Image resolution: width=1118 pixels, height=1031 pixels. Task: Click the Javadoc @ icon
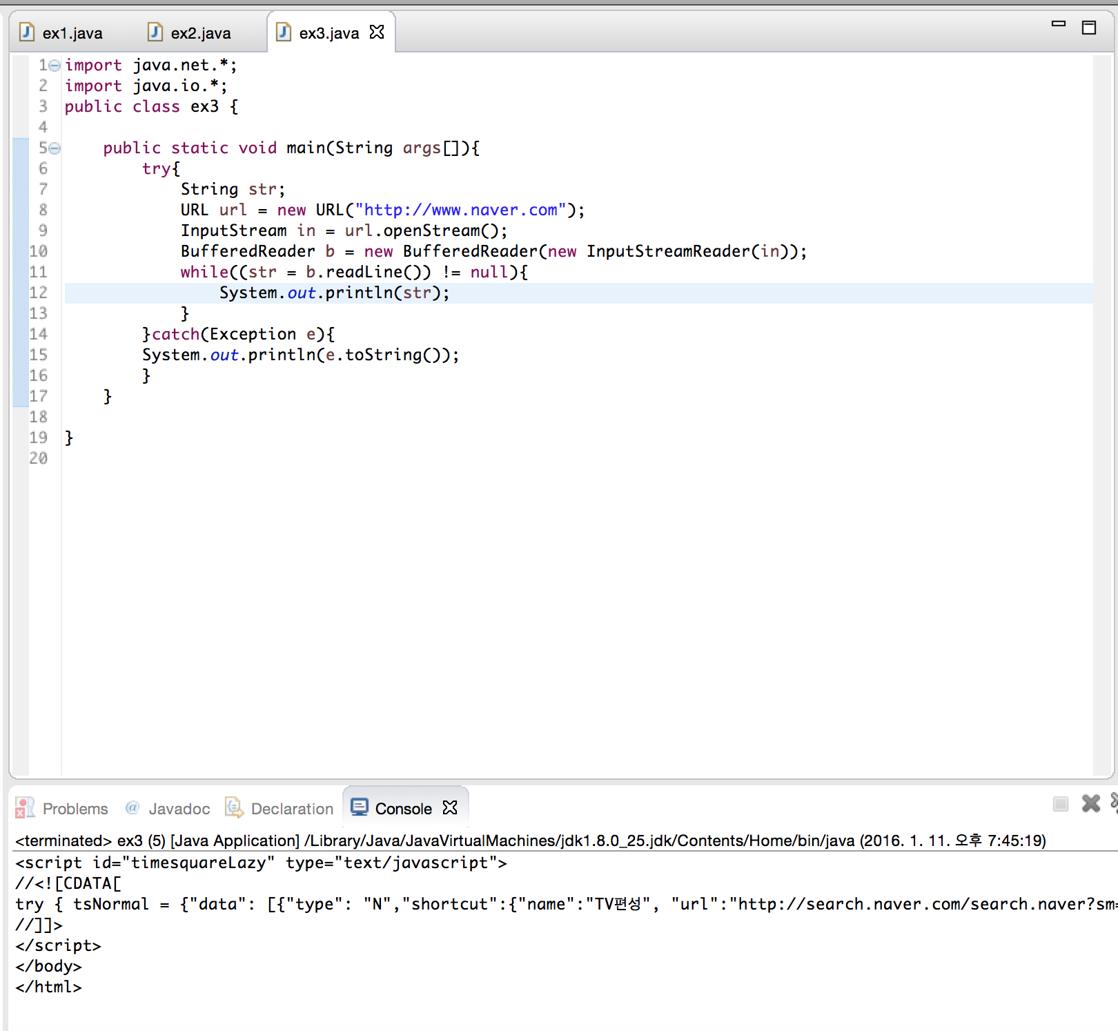[132, 807]
